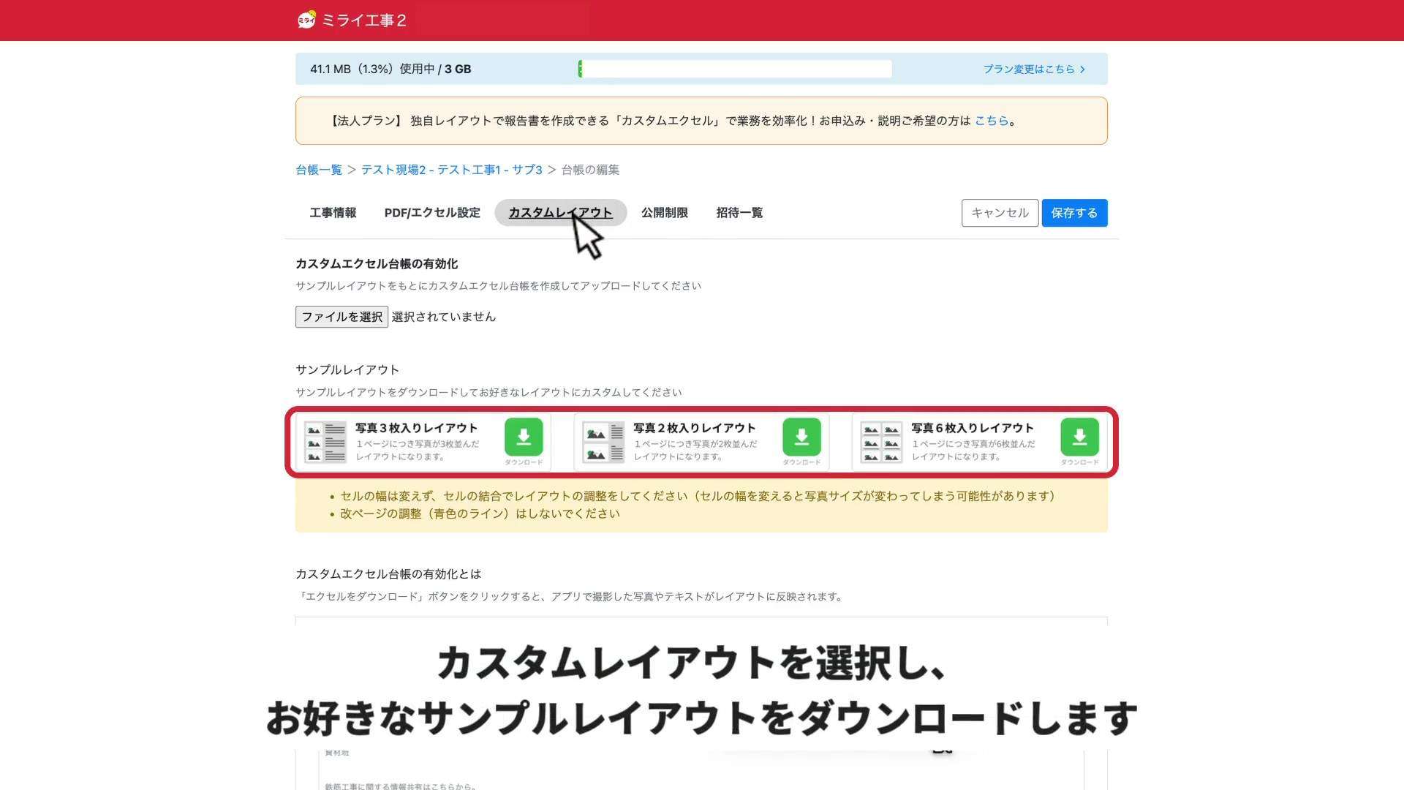Screen dimensions: 1404x790
Task: Click the 6-photo layout thumbnail image
Action: tap(881, 442)
